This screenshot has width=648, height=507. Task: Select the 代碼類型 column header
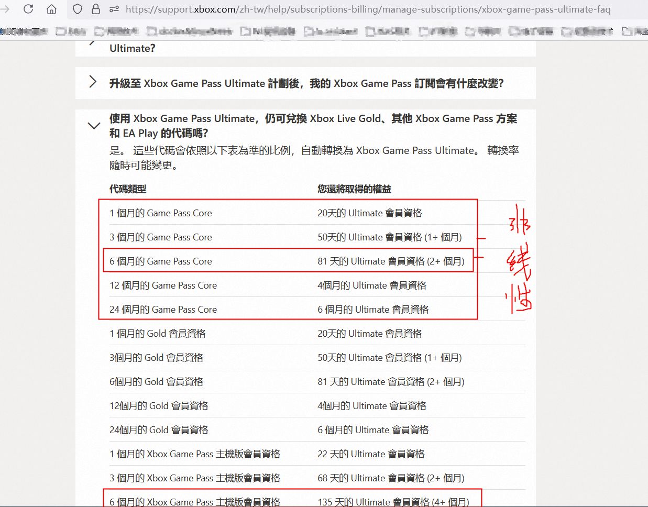click(x=127, y=189)
